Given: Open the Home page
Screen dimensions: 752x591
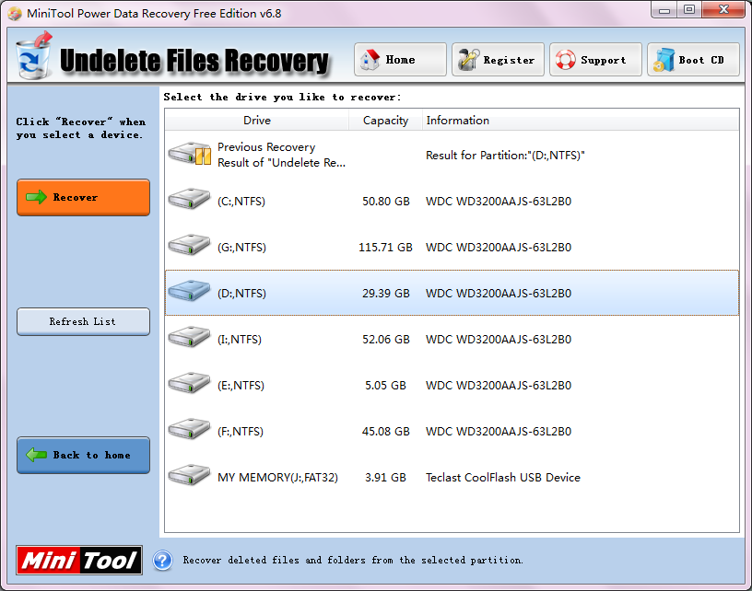Looking at the screenshot, I should tap(400, 60).
